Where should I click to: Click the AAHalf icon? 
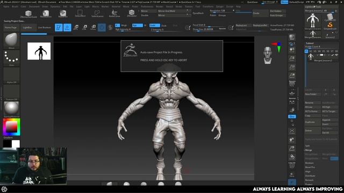pos(292,76)
